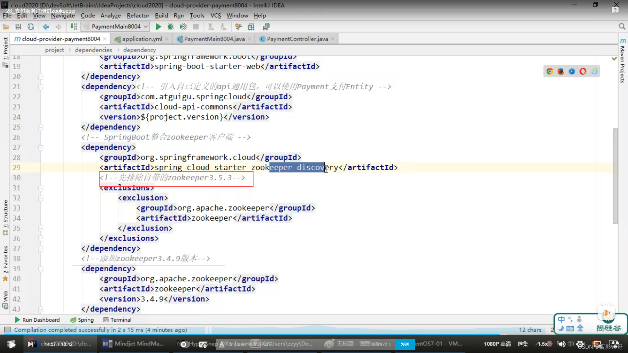Switch to PaymentMain8004.java tab
Viewport: 628px width, 353px height.
pyautogui.click(x=214, y=39)
